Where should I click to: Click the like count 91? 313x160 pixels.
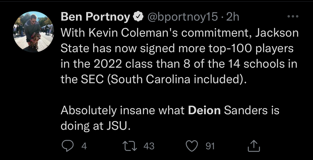pyautogui.click(x=210, y=146)
